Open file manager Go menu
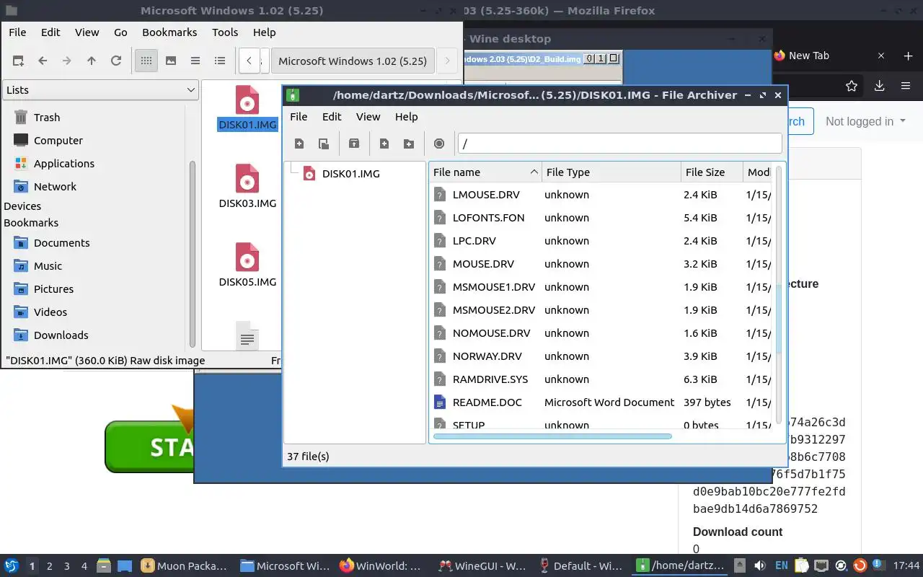Screen dimensions: 923x577 pos(120,32)
